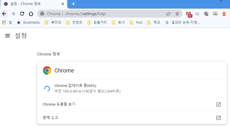Open the 회사 bookmark folder
The image size is (230, 127).
[118, 22]
